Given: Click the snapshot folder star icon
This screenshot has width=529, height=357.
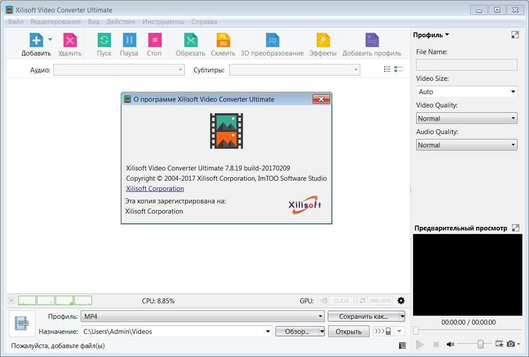Looking at the screenshot, I should click(x=499, y=344).
